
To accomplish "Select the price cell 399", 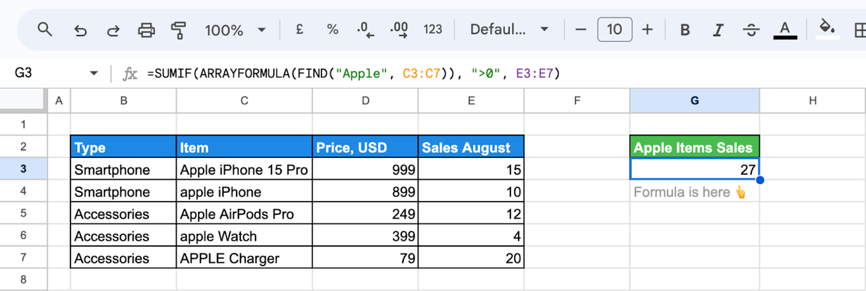I will (x=365, y=236).
